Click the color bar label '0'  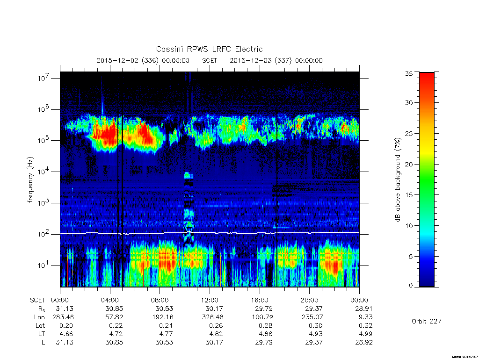click(411, 286)
